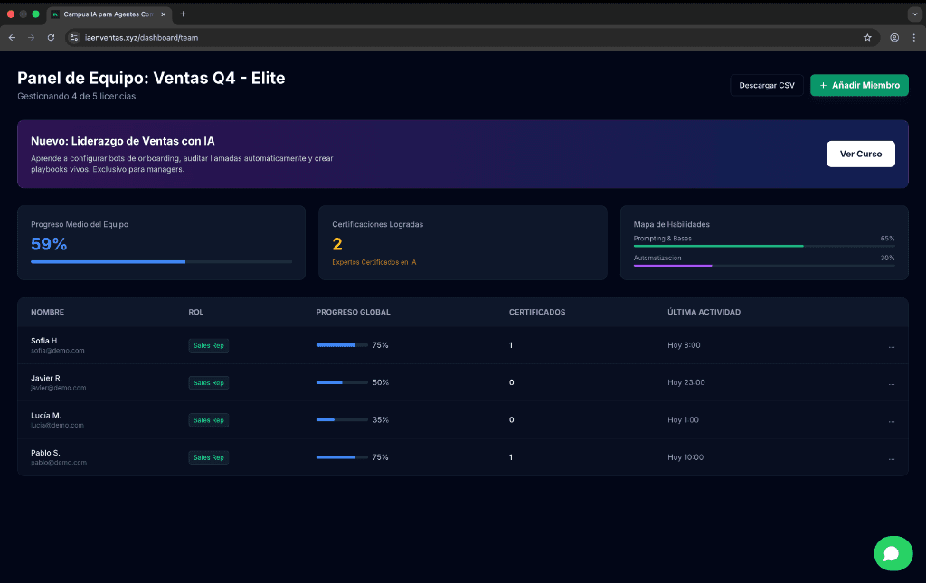The width and height of the screenshot is (926, 583).
Task: Open the row actions menu for Pablo S.
Action: pos(892,456)
